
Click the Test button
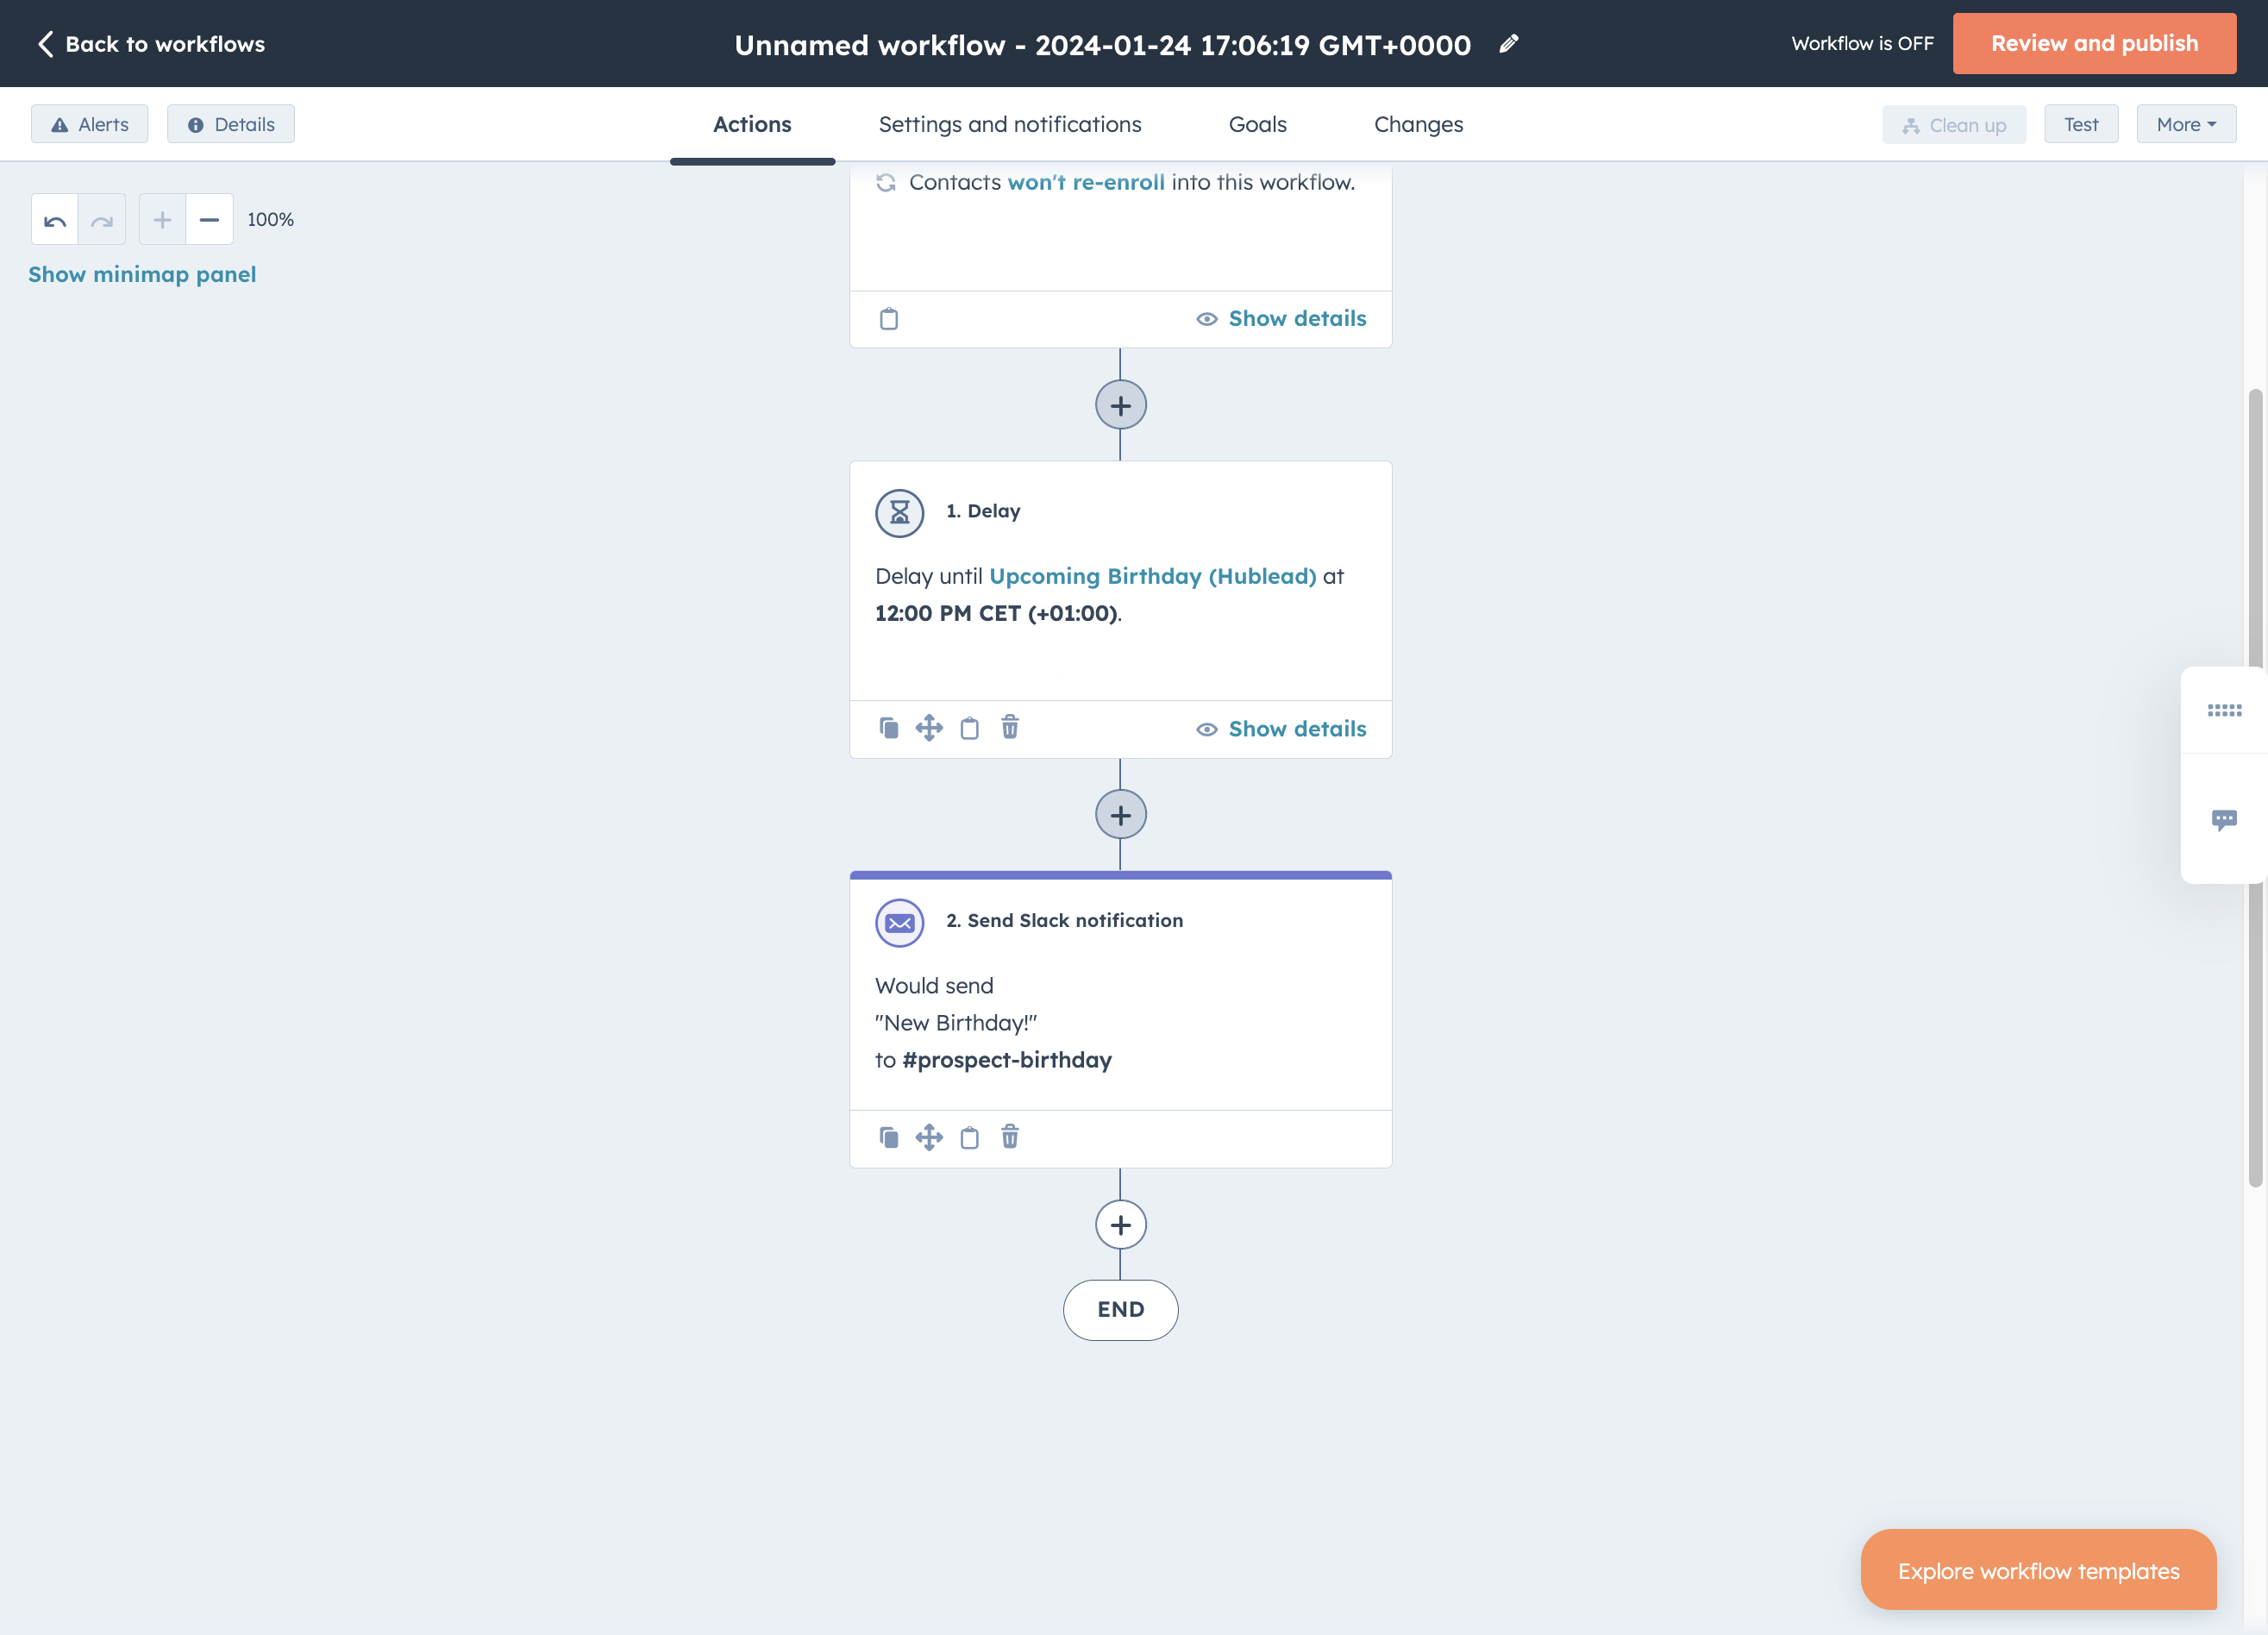tap(2081, 124)
